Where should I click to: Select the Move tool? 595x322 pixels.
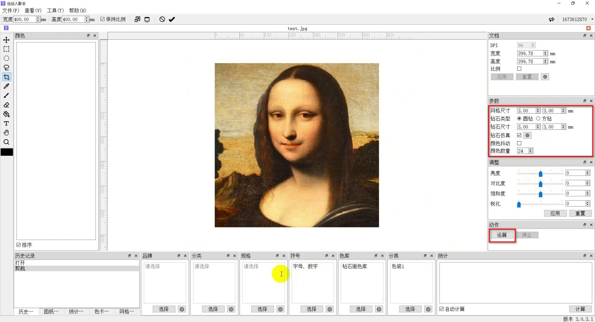pyautogui.click(x=6, y=40)
